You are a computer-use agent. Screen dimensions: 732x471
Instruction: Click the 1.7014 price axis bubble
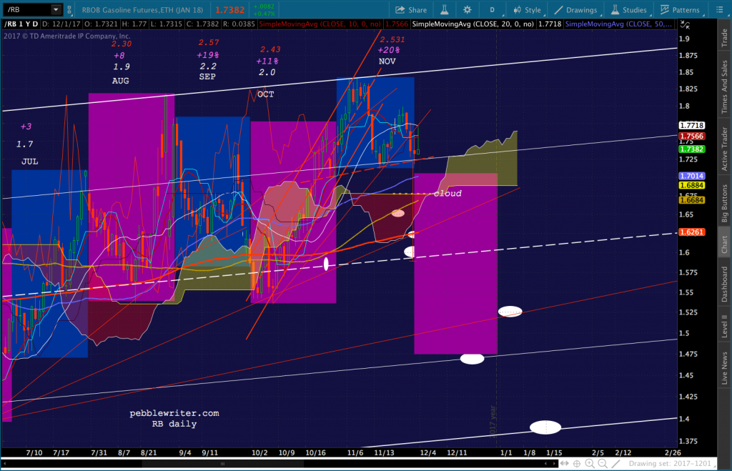pos(691,176)
